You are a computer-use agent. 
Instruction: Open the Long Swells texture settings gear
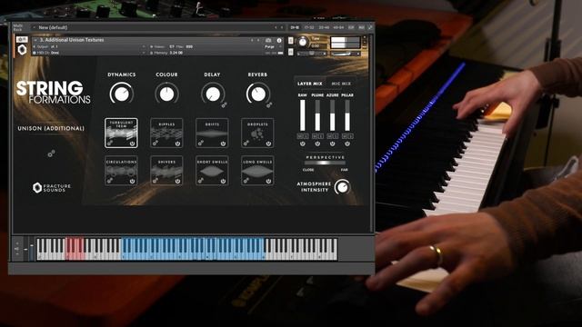tap(246, 181)
